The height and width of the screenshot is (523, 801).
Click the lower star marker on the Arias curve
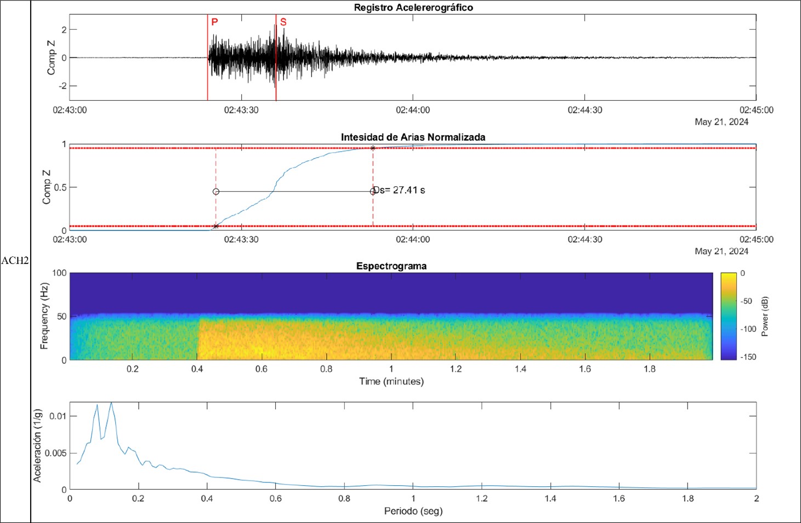point(216,226)
